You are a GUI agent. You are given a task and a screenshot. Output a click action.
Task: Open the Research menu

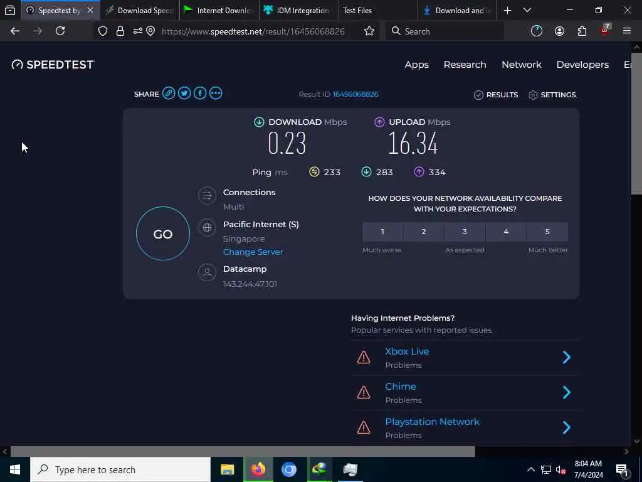pyautogui.click(x=465, y=65)
